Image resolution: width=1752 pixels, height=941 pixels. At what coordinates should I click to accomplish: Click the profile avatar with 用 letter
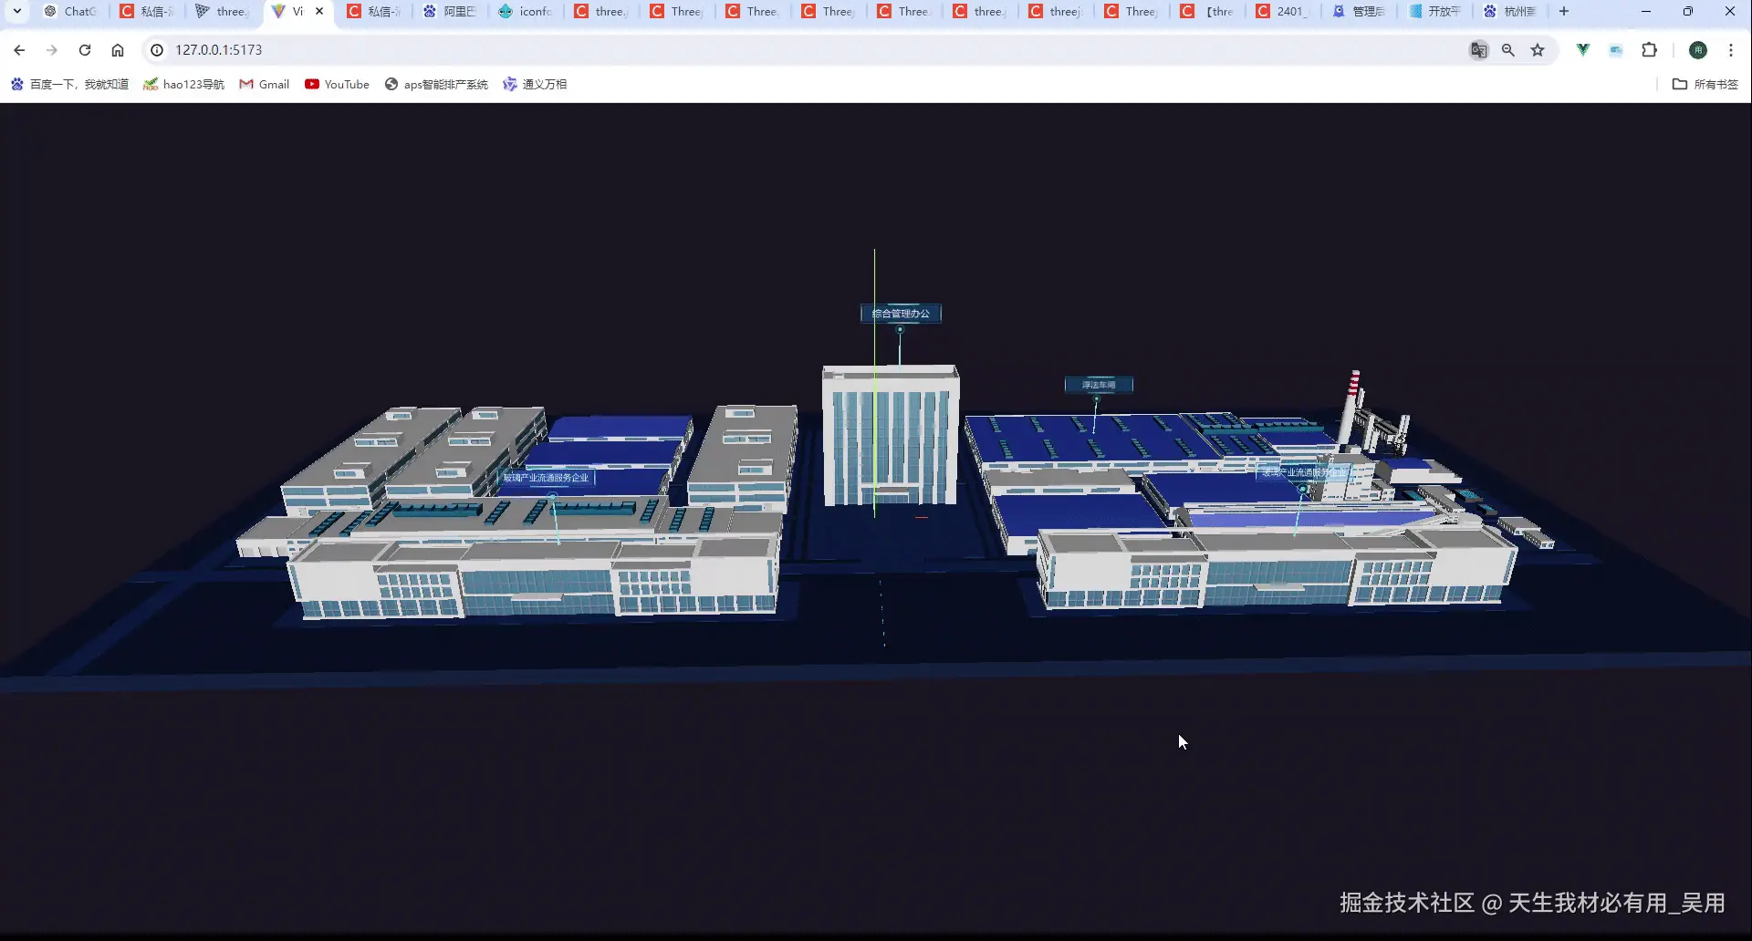(1698, 50)
